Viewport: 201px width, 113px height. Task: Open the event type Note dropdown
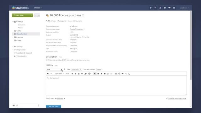(x=54, y=69)
